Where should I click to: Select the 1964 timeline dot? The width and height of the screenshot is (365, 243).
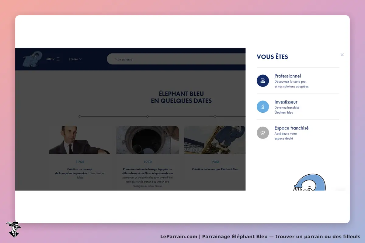coord(80,116)
